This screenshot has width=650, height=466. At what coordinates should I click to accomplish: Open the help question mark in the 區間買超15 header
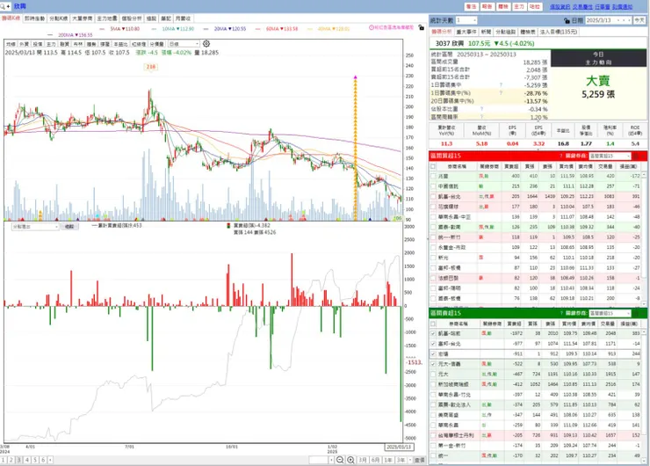pos(561,156)
